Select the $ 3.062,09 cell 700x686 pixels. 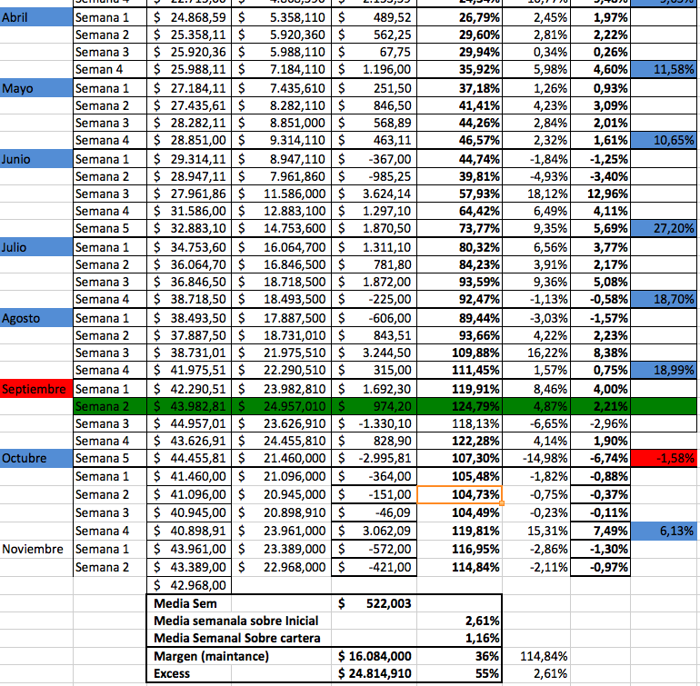click(375, 531)
